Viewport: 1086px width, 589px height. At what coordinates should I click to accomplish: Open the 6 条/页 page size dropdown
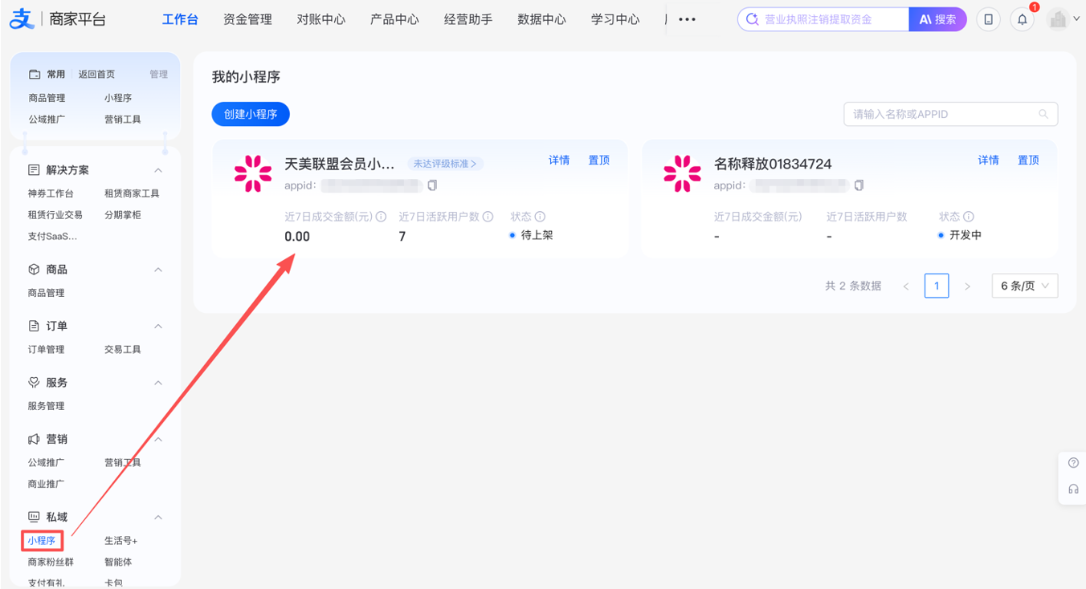(1025, 286)
